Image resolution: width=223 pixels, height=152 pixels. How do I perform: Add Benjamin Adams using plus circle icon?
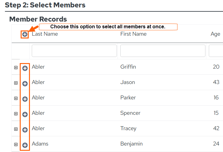[x=25, y=145]
